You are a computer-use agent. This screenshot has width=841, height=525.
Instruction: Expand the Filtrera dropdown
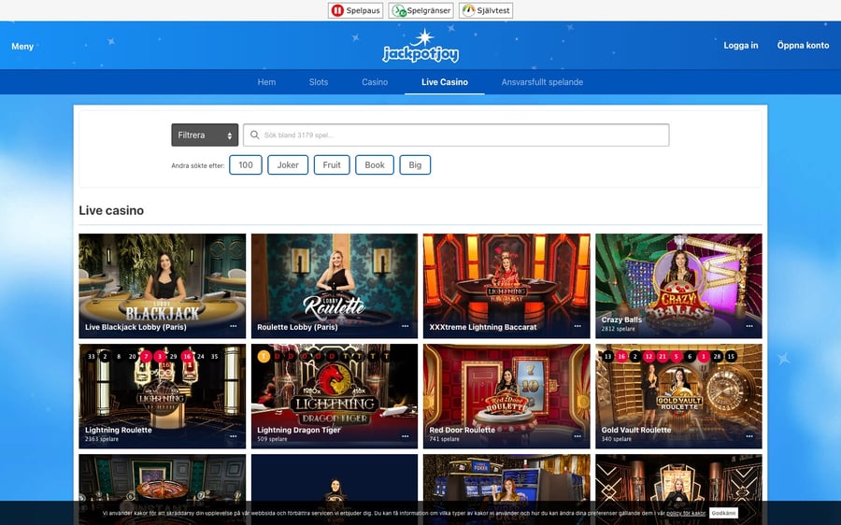(205, 135)
